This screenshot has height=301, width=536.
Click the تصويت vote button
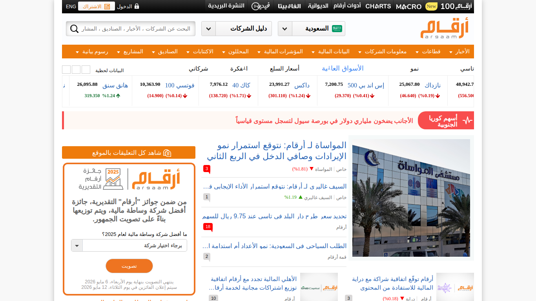129,266
